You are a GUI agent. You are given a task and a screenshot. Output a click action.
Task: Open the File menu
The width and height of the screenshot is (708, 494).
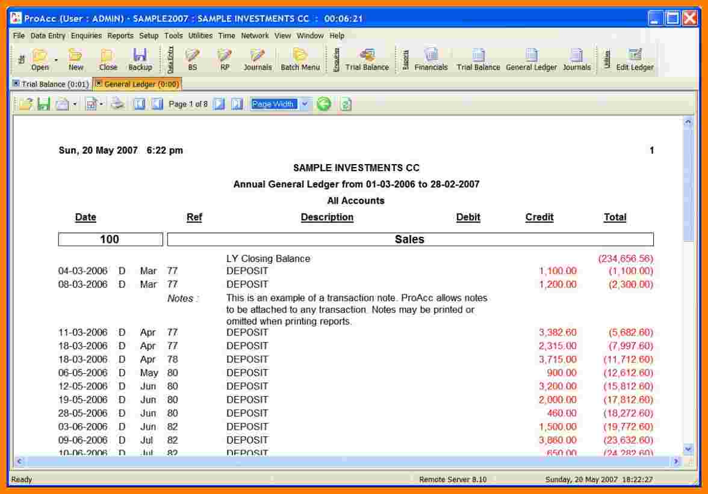click(x=19, y=35)
